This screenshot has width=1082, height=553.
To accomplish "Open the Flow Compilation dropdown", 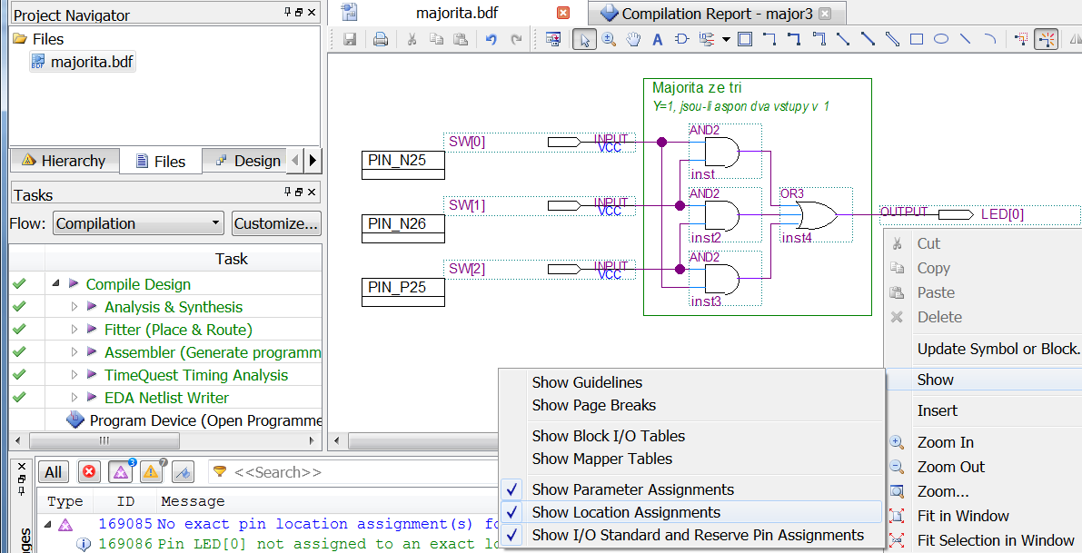I will tap(139, 223).
